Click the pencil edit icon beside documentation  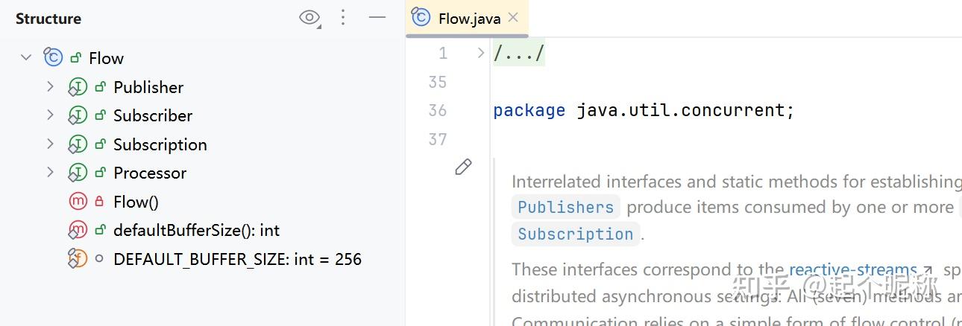[x=463, y=167]
